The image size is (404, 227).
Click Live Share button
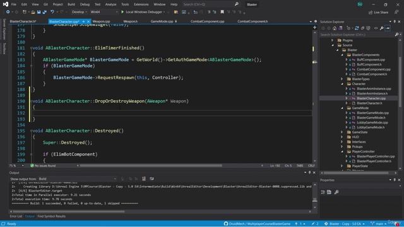[378, 12]
